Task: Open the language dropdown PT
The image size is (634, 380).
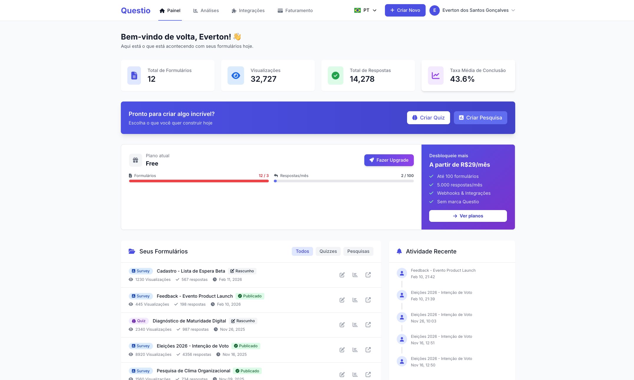Action: pyautogui.click(x=365, y=10)
